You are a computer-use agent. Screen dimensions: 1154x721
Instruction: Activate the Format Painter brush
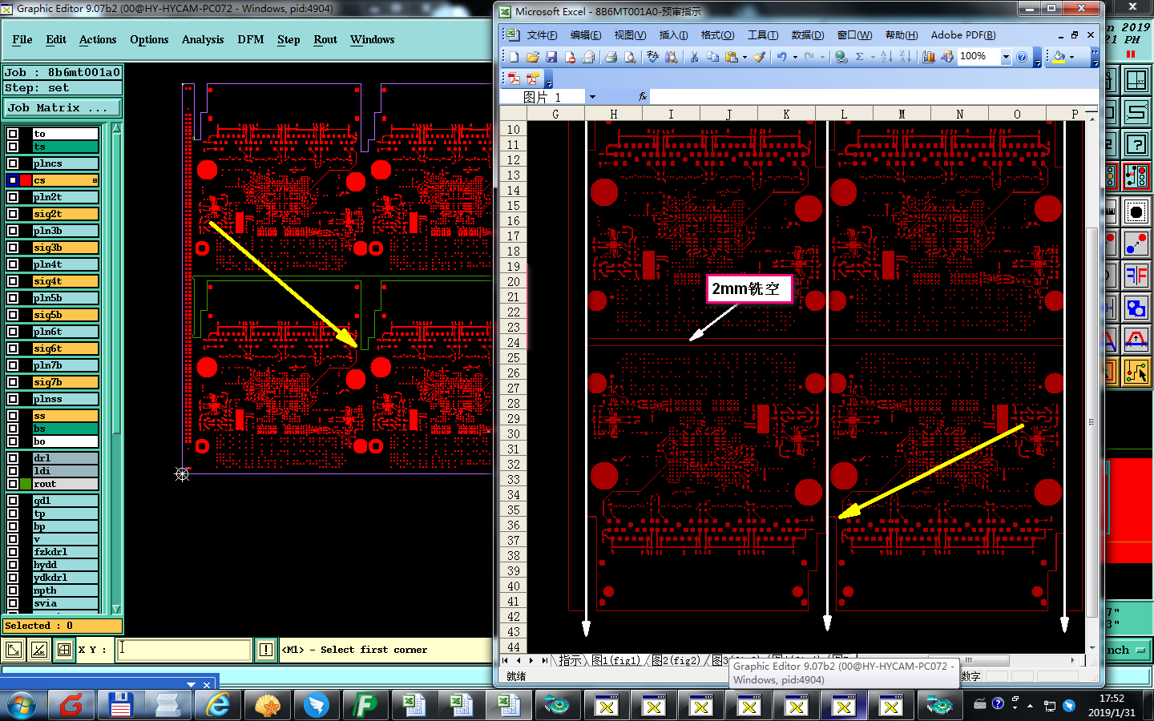point(760,57)
